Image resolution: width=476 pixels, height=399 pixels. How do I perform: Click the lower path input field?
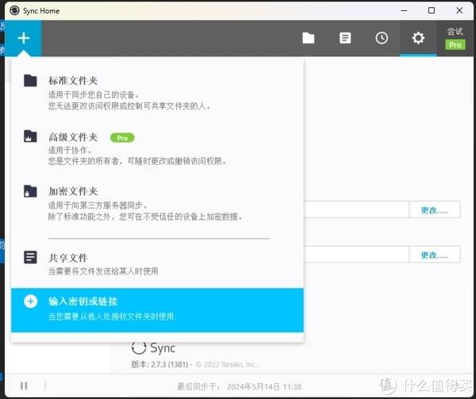tap(356, 255)
